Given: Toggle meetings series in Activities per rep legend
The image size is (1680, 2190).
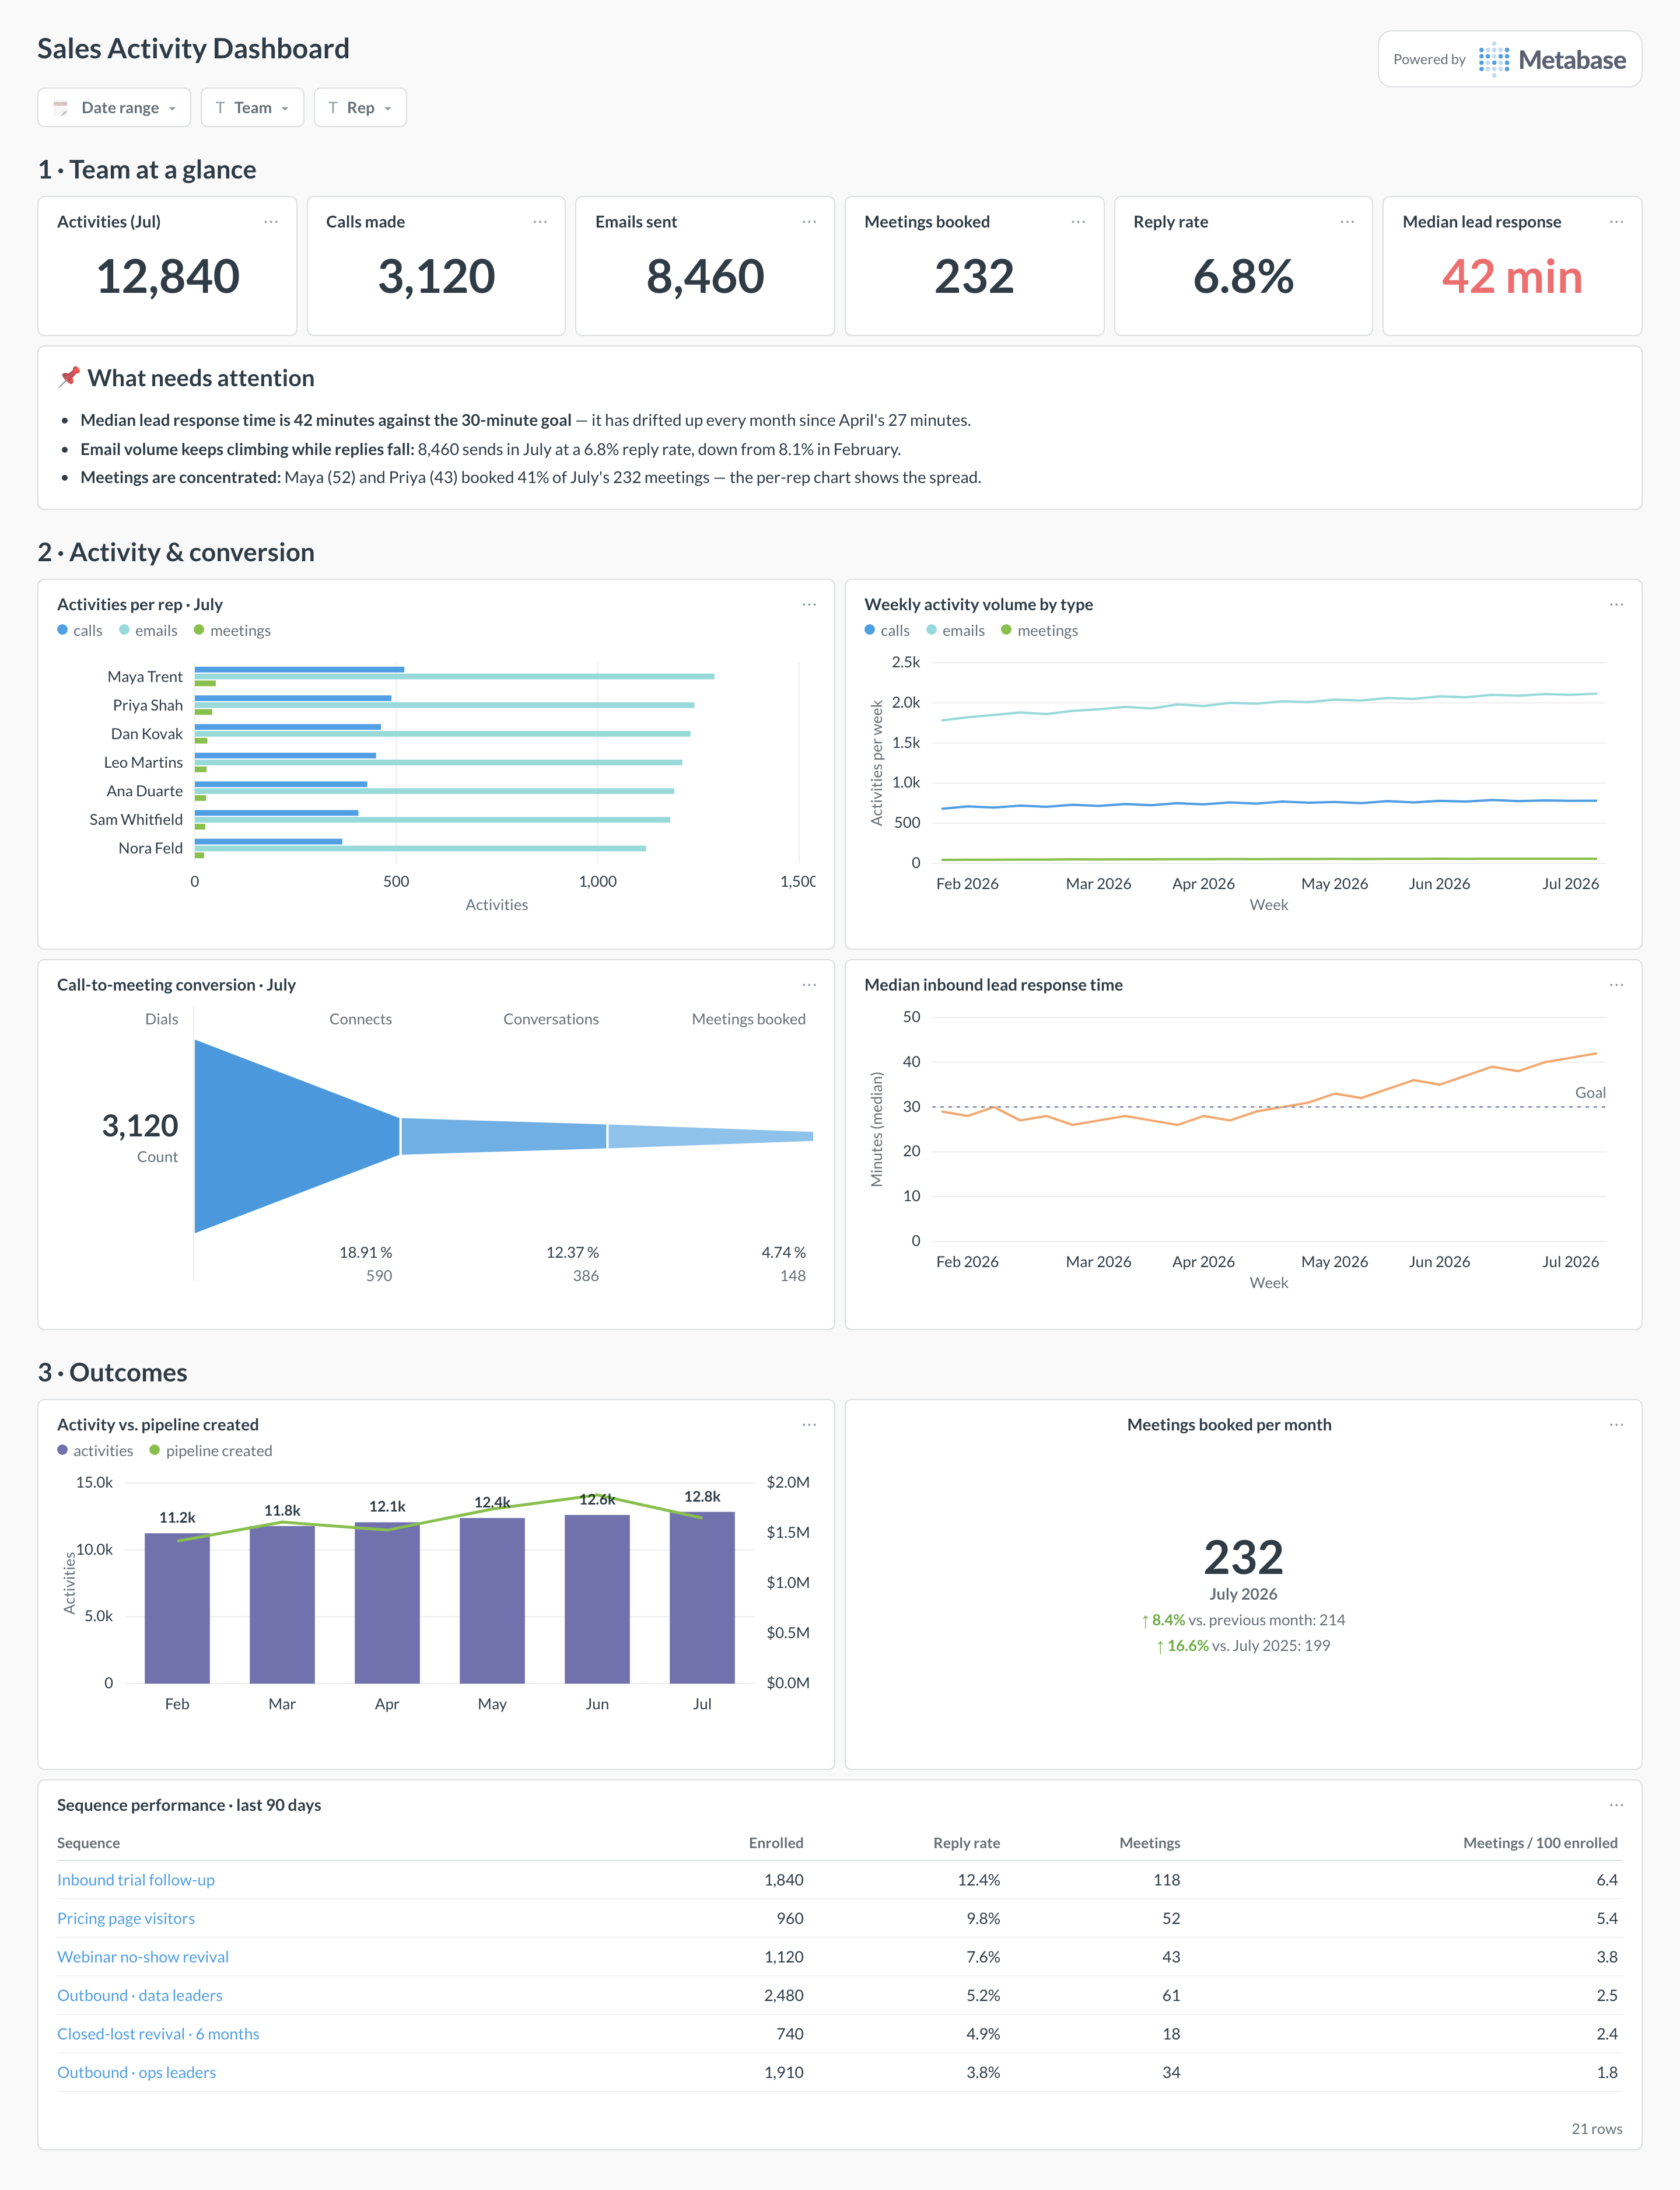Looking at the screenshot, I should (x=232, y=631).
